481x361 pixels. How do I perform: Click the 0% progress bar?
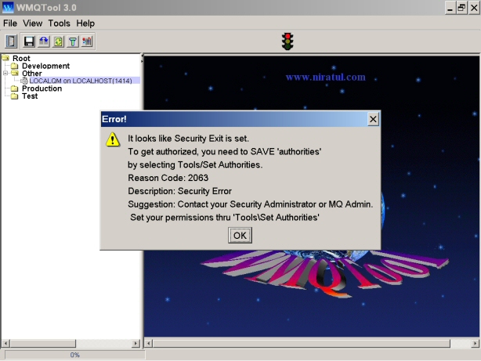pyautogui.click(x=75, y=355)
